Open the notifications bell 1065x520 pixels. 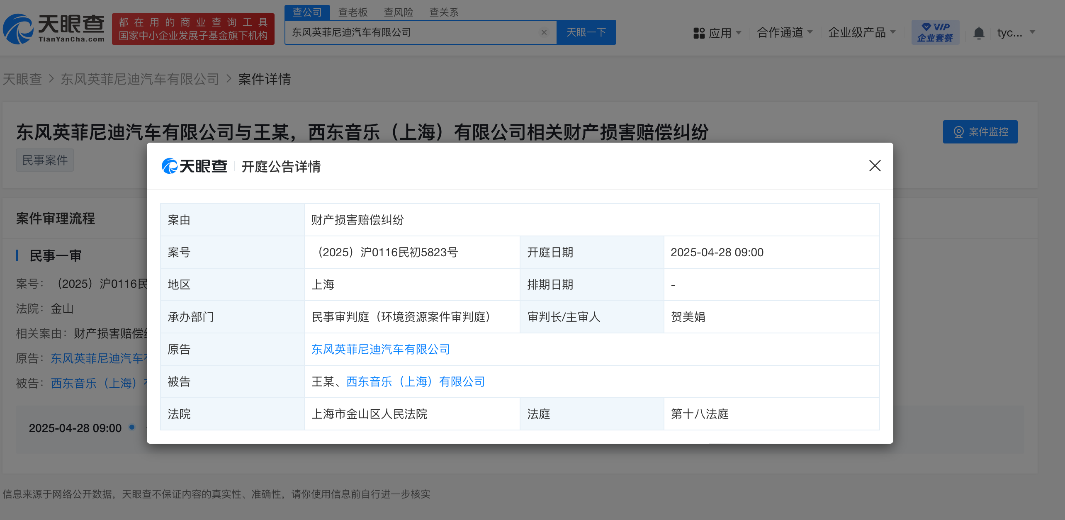[x=979, y=33]
